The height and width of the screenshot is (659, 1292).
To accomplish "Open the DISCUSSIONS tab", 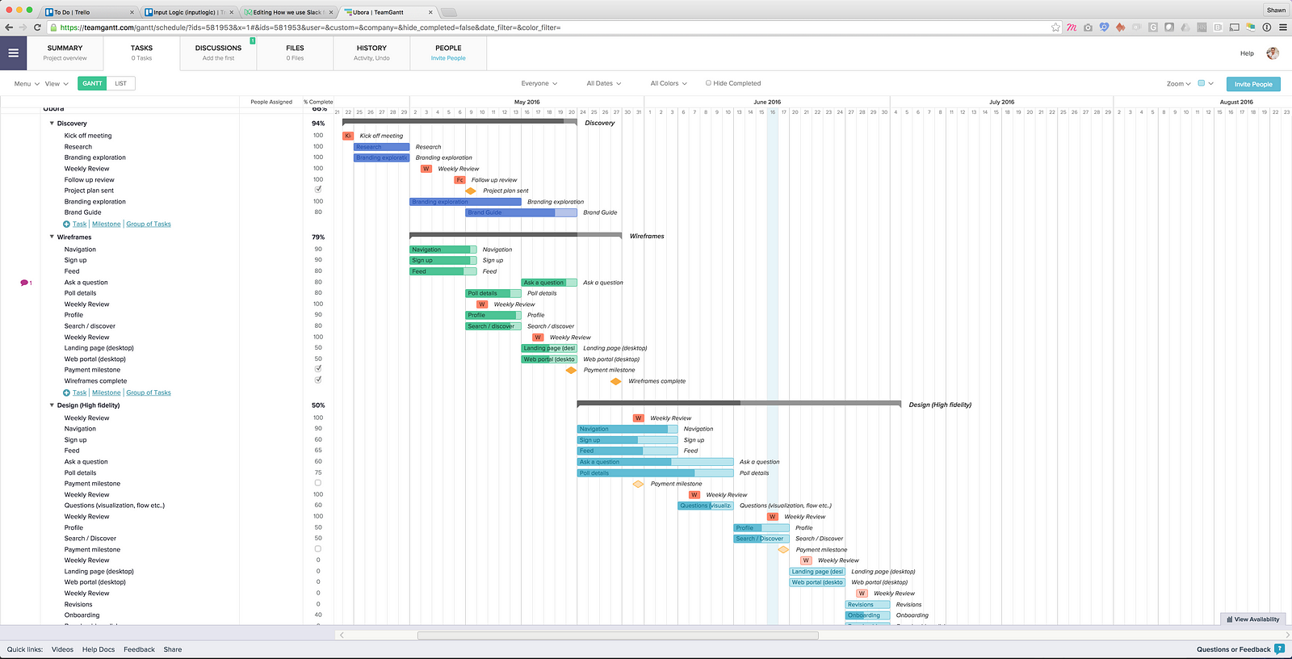I will pyautogui.click(x=218, y=53).
